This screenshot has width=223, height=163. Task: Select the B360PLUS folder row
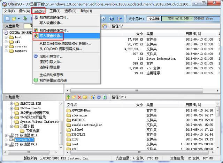[x=141, y=135]
